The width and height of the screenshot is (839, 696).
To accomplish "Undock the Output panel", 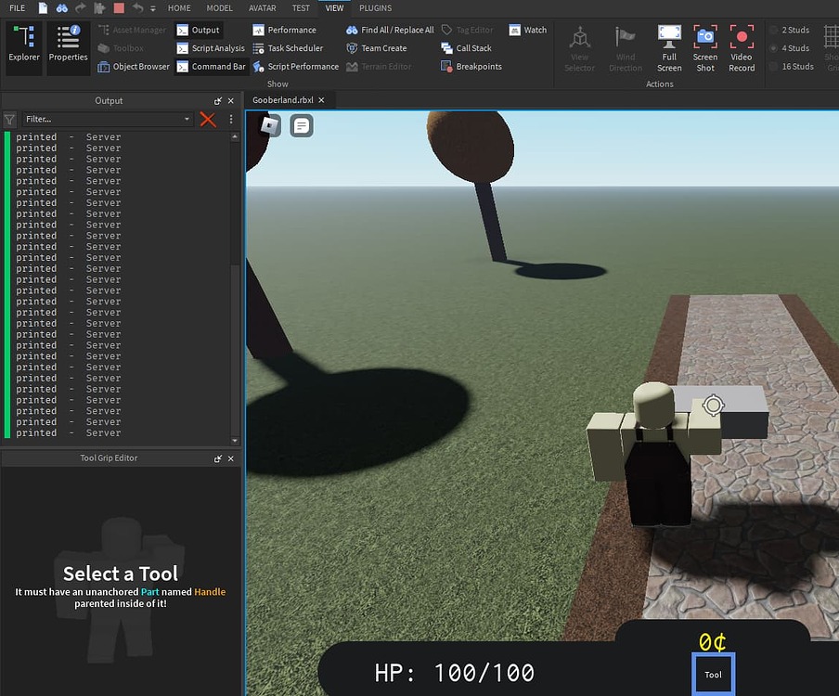I will (218, 100).
